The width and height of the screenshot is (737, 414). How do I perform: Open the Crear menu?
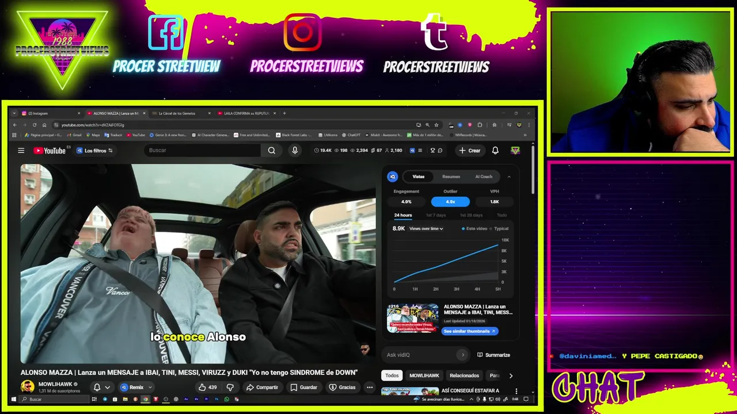coord(469,151)
